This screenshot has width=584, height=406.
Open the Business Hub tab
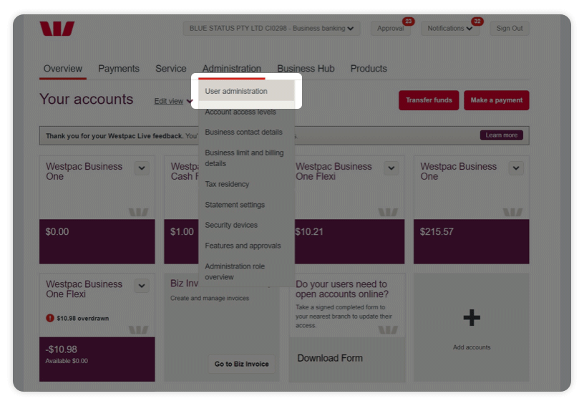306,69
